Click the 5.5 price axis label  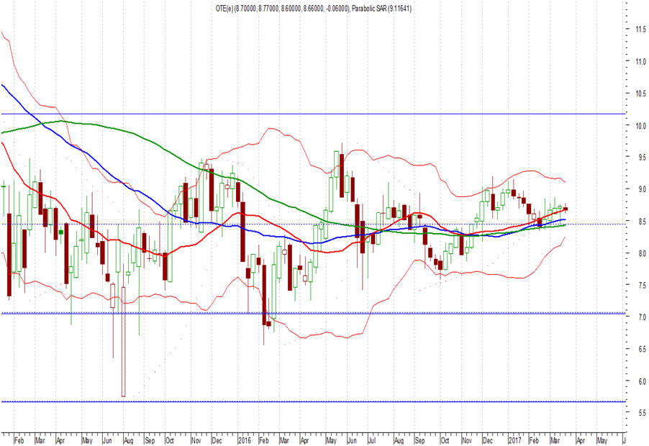click(x=642, y=413)
